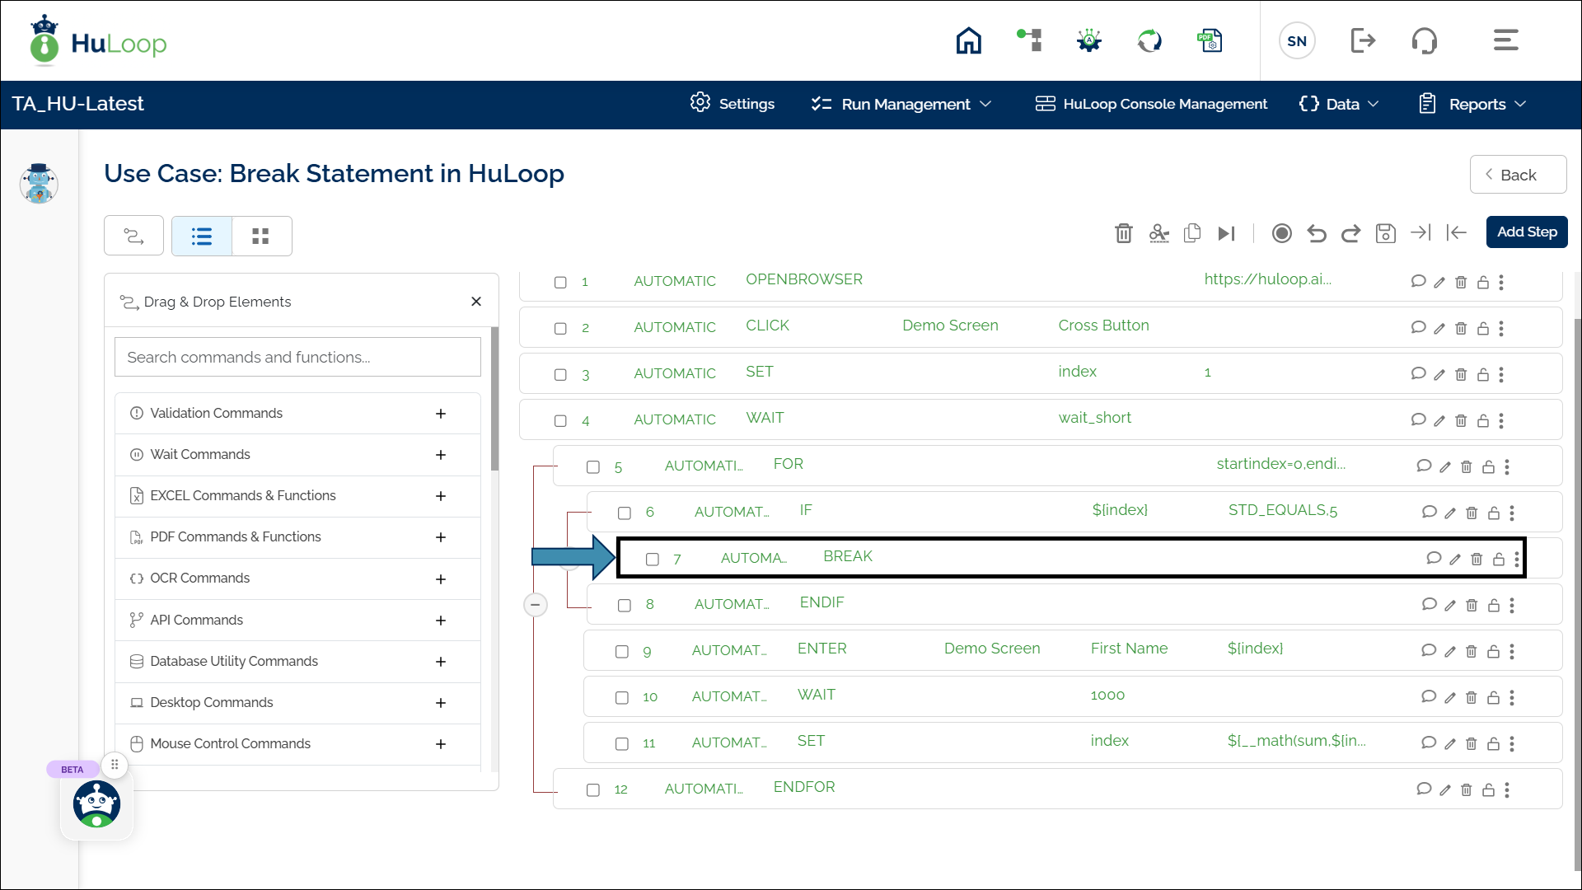
Task: Click the trash icon in step toolbar
Action: coord(1123,233)
